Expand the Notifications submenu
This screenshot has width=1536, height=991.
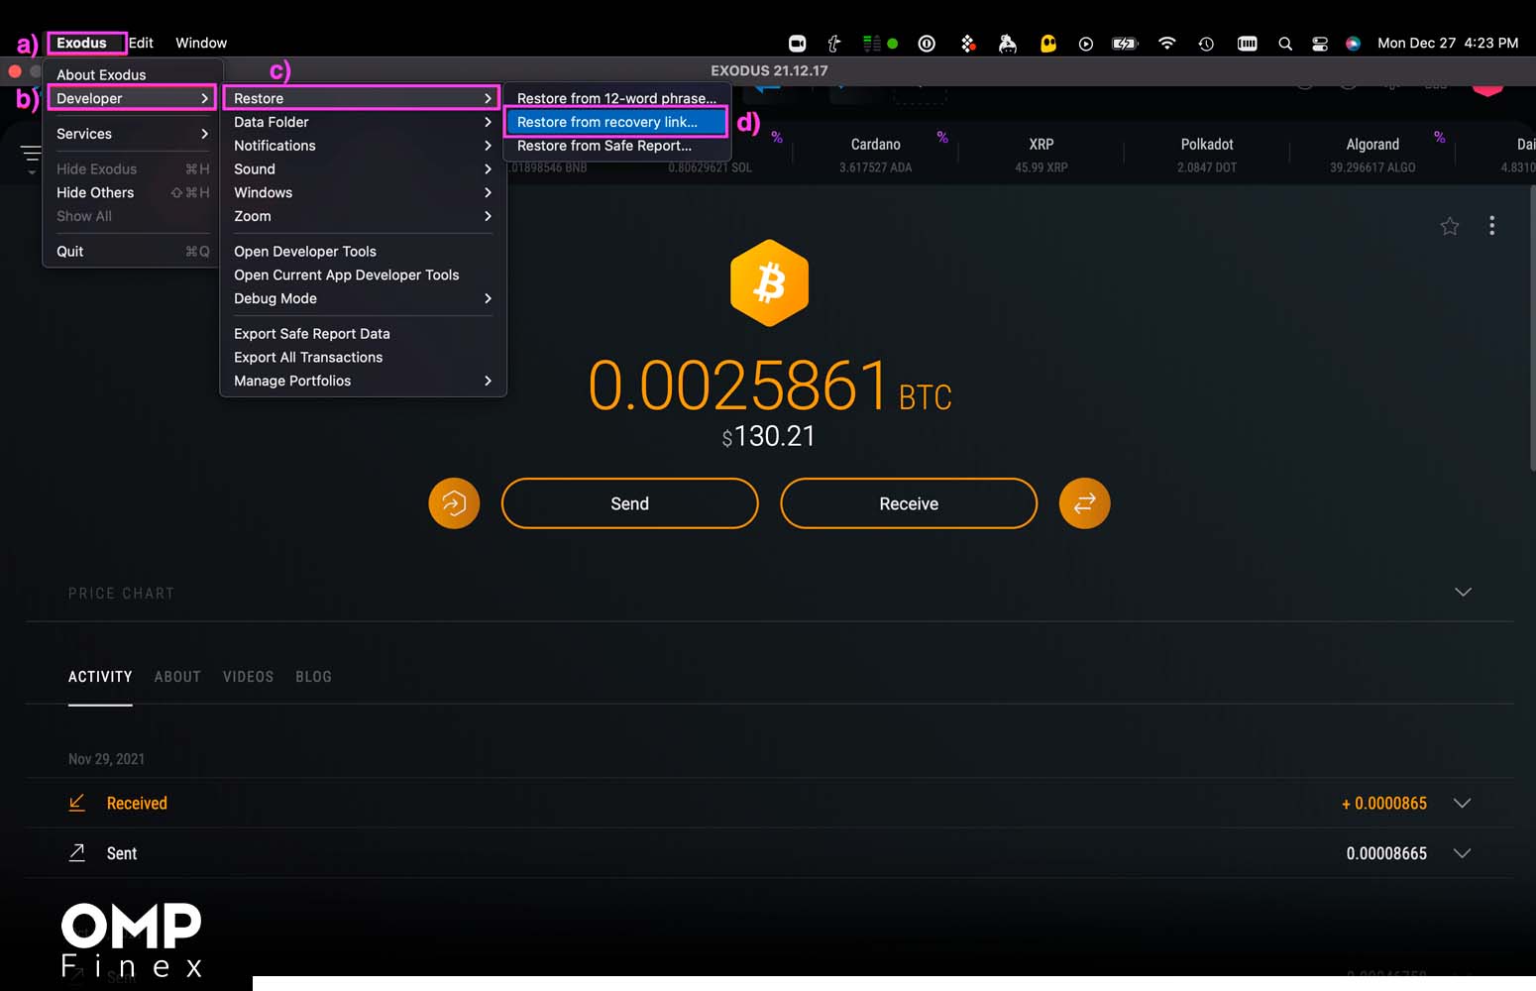coord(362,146)
